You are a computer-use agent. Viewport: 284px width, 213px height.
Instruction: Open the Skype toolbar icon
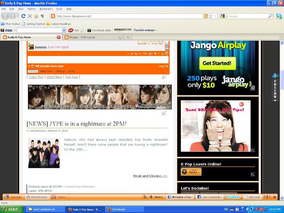279,16
